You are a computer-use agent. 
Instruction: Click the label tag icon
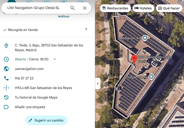(x=6, y=107)
